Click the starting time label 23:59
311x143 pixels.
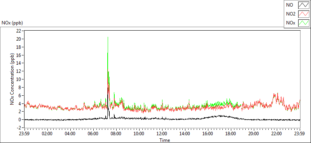click(24, 133)
